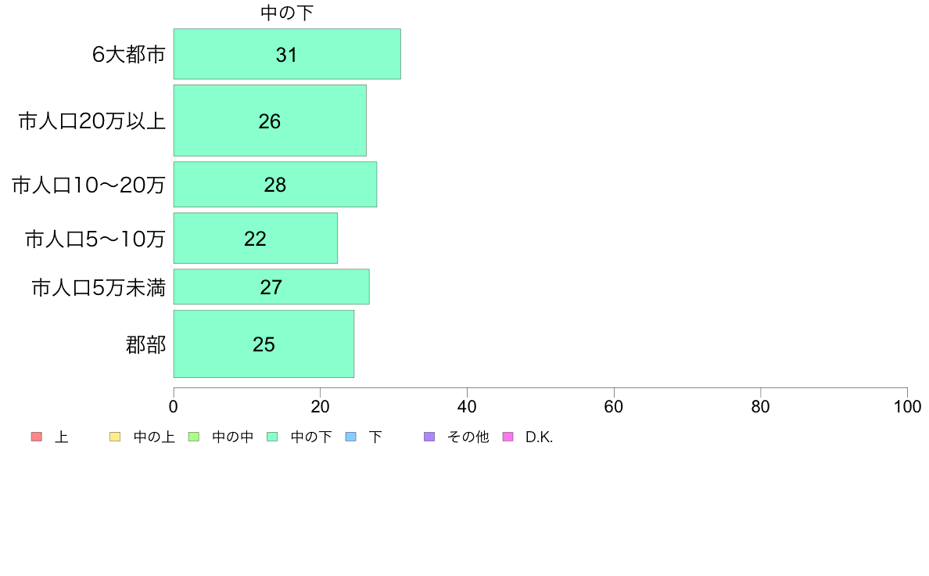Viewport: 929px width, 576px height.
Task: Click the 市人口5万未満 category label
Action: point(99,288)
